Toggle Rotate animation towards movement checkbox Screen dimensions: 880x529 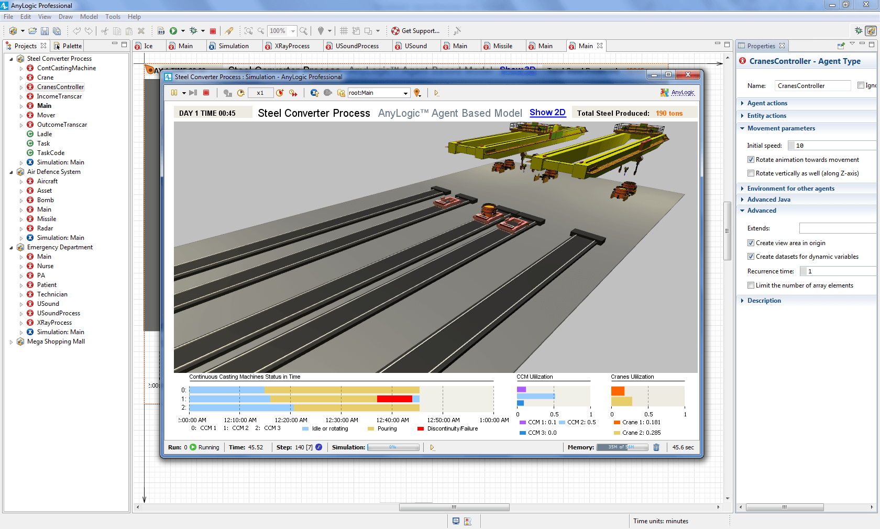point(751,160)
